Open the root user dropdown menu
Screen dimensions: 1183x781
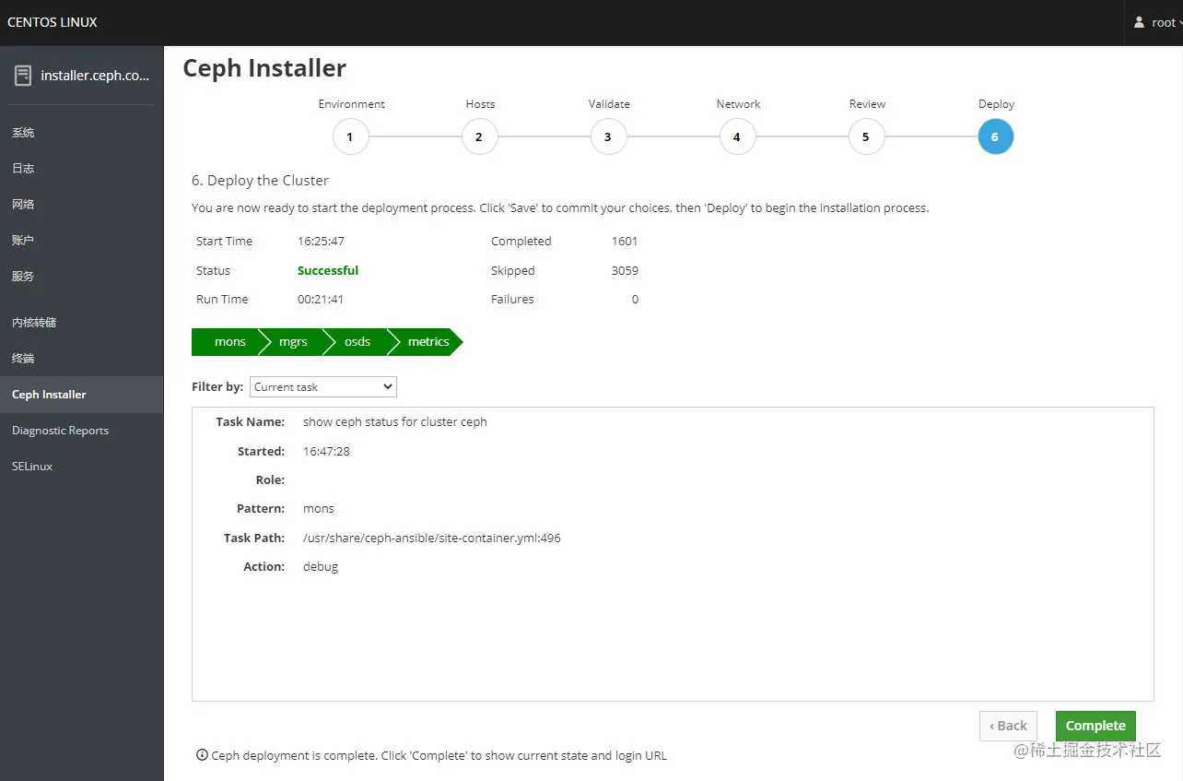(x=1158, y=22)
